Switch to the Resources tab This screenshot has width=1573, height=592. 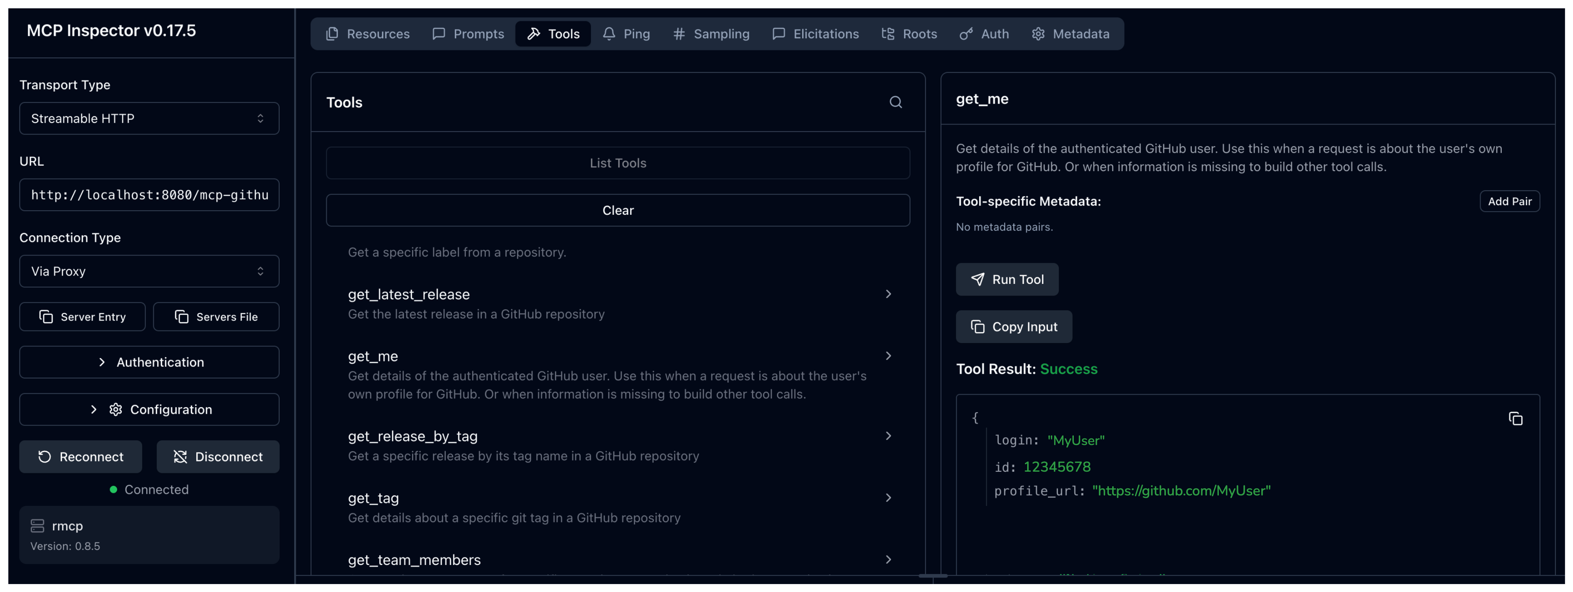point(368,34)
